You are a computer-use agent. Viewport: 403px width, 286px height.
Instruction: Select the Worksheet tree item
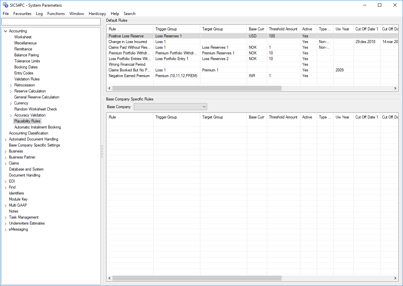[22, 37]
